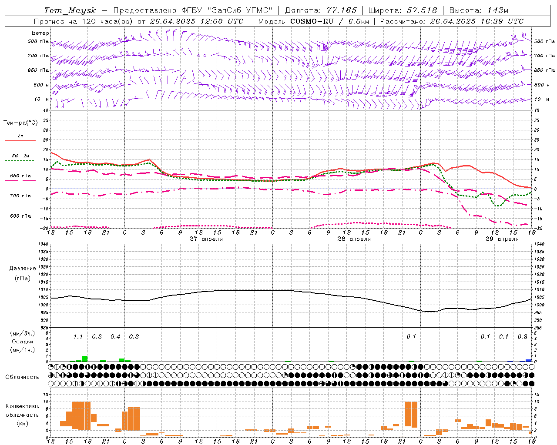Image resolution: width=557 pixels, height=445 pixels.
Task: Click the Осадки precipitation label
Action: pyautogui.click(x=22, y=342)
